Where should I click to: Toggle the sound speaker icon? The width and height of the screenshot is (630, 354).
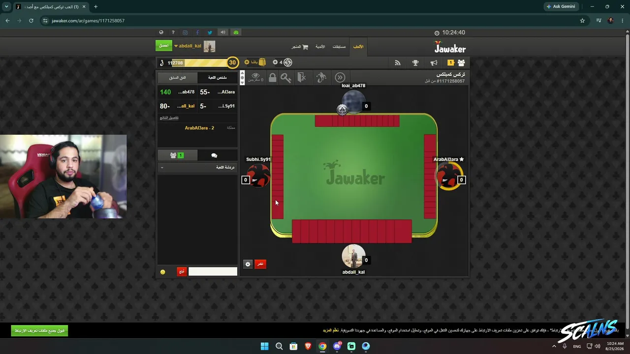tap(223, 32)
